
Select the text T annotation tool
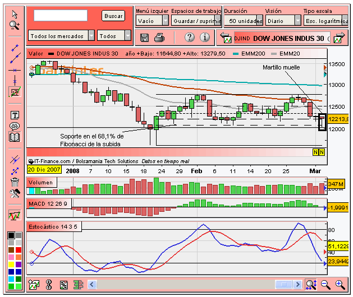tap(15, 115)
